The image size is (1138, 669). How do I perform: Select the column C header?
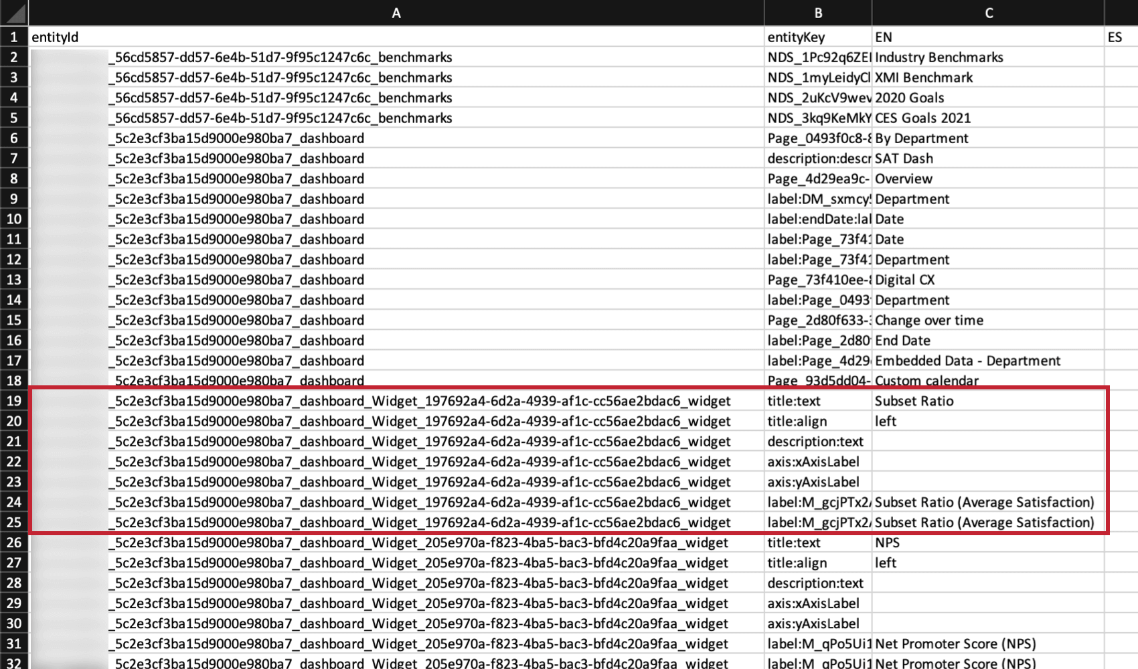[x=989, y=13]
